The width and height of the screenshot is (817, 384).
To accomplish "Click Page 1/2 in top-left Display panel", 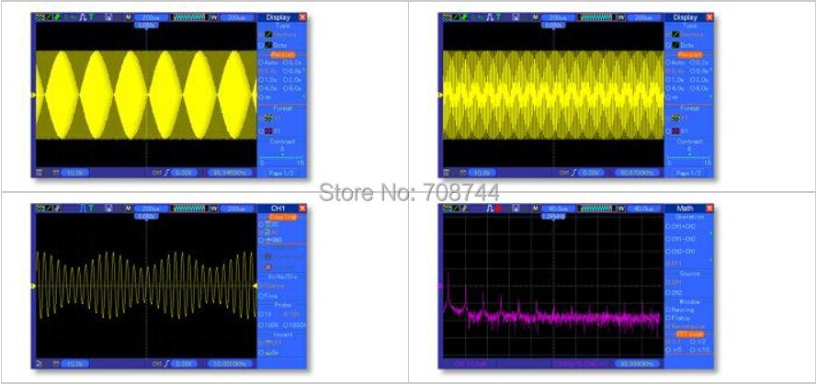I will coord(282,173).
